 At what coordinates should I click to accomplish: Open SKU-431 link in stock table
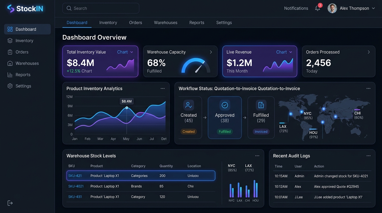tap(75, 197)
